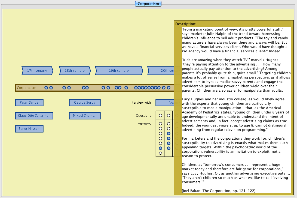Click the interviewee name beside 'Interview with'

point(165,103)
